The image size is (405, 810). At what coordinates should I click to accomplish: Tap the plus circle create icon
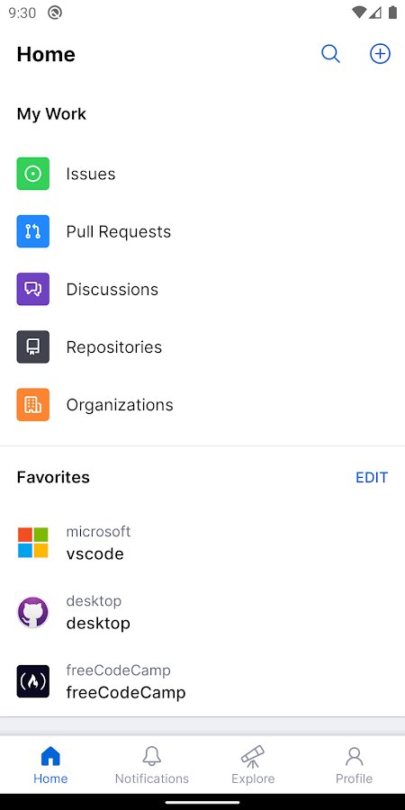click(380, 54)
